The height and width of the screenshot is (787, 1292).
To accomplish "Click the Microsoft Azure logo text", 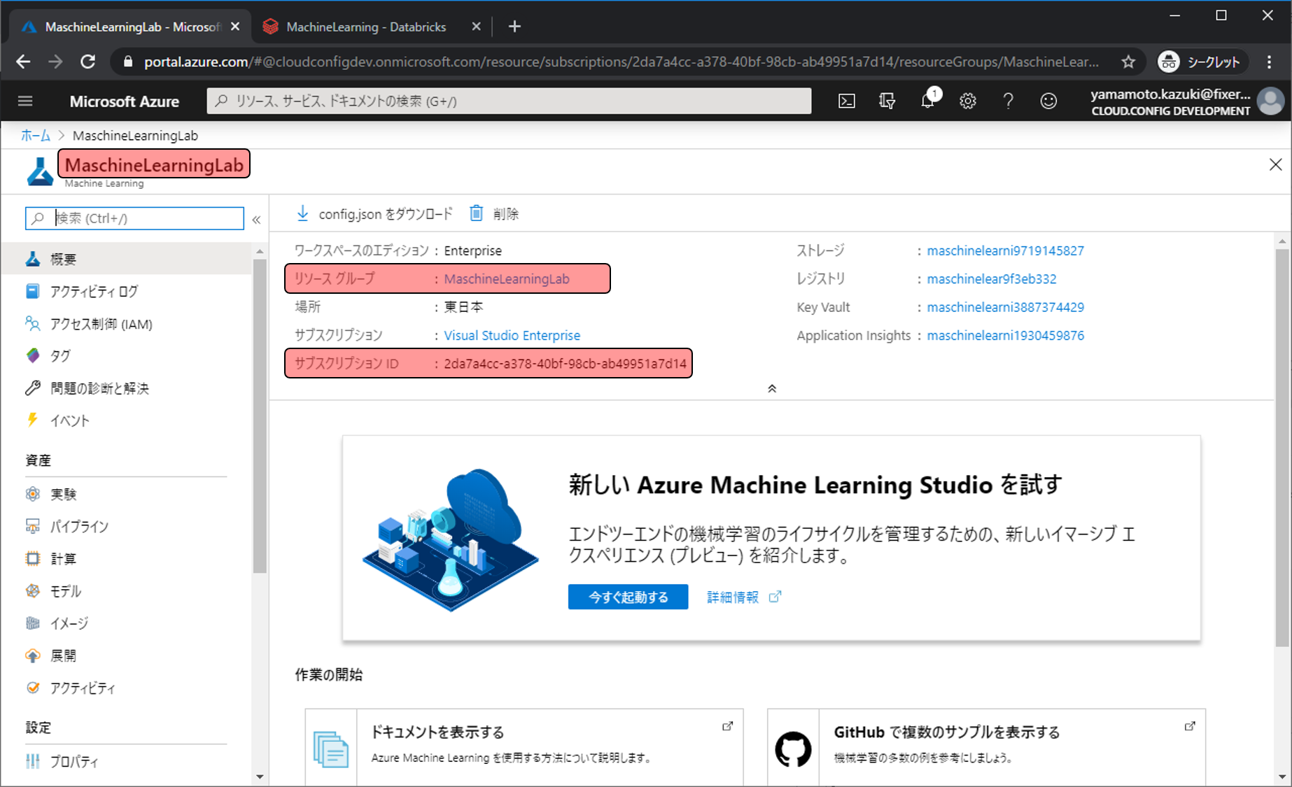I will [125, 101].
